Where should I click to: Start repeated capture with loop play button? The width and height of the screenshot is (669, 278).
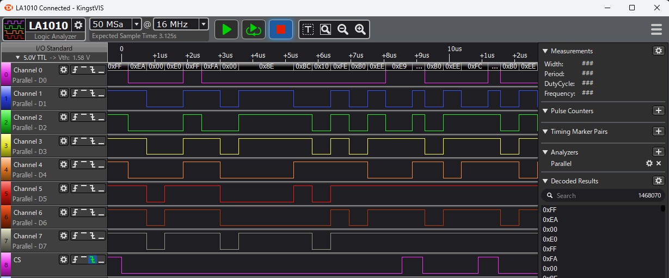254,29
